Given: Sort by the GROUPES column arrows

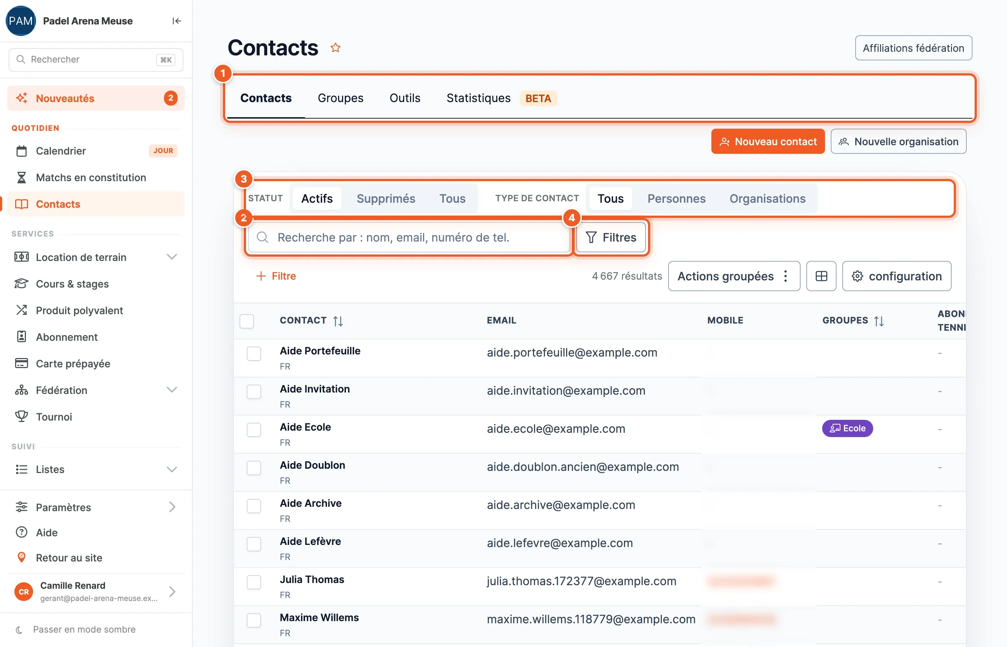Looking at the screenshot, I should [x=879, y=321].
